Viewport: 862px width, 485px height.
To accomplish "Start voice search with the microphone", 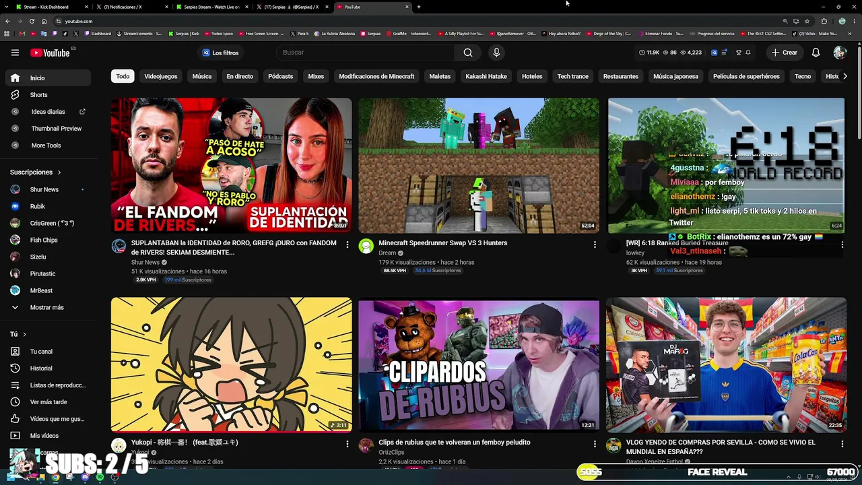I will pos(496,53).
